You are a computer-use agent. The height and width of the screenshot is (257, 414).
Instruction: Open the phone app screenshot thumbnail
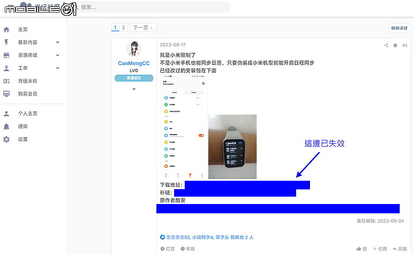pyautogui.click(x=184, y=127)
